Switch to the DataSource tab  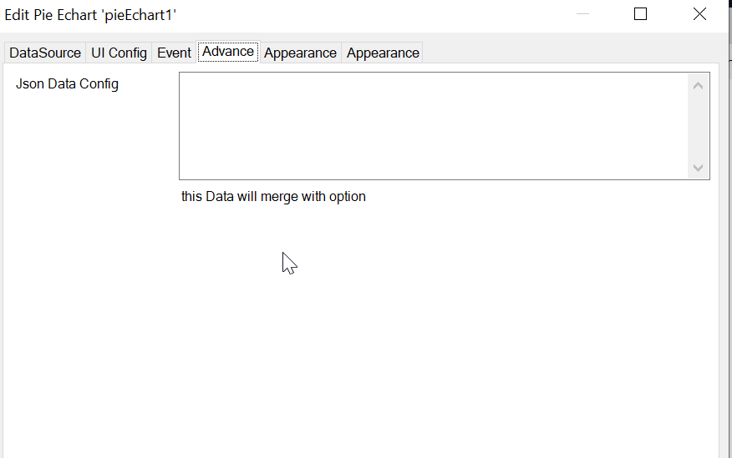click(45, 53)
